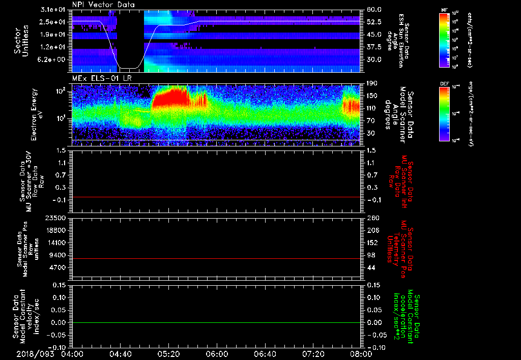The width and height of the screenshot is (521, 360).
Task: Click the 45.0 sun elevation tick label
Action: click(374, 35)
